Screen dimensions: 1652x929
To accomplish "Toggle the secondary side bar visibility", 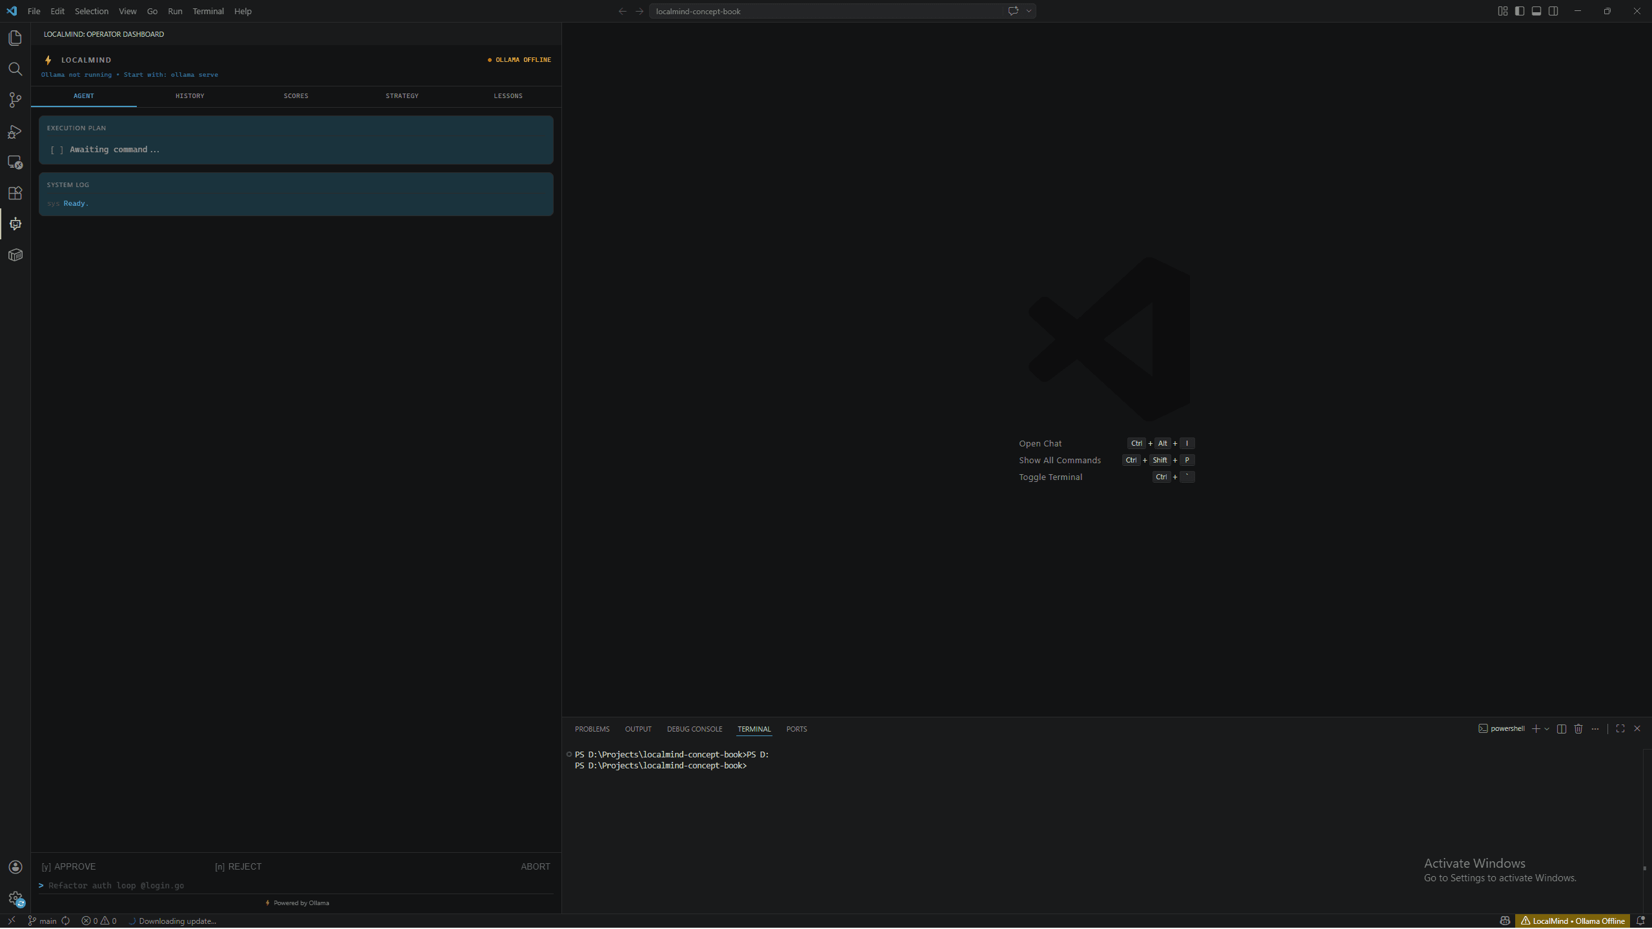I will 1553,11.
